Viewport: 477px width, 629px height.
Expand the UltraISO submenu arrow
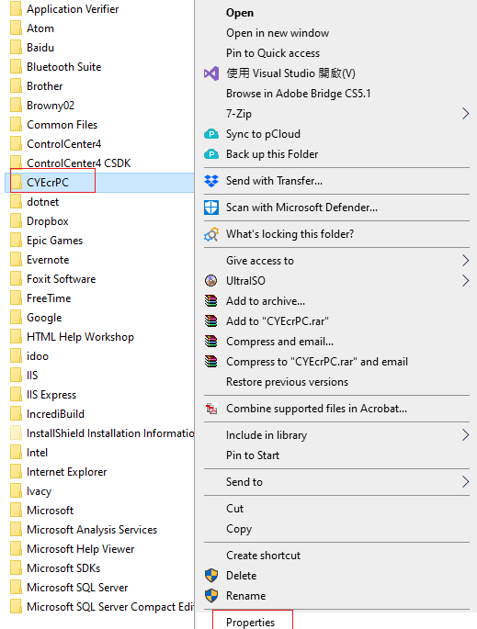(465, 281)
